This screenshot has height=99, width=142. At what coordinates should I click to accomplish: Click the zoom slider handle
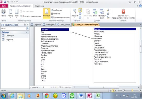tap(132, 90)
